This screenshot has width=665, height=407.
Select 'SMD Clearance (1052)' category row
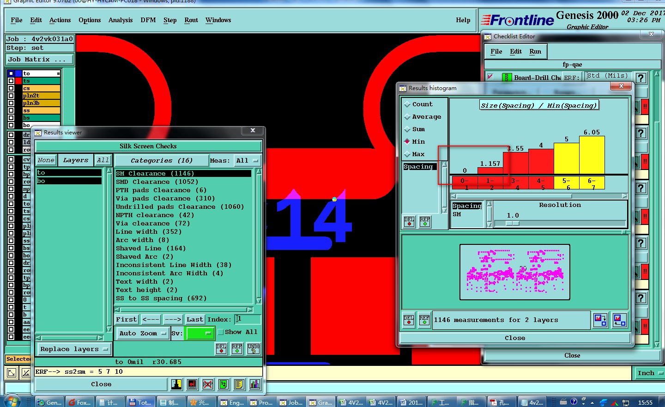coord(184,182)
